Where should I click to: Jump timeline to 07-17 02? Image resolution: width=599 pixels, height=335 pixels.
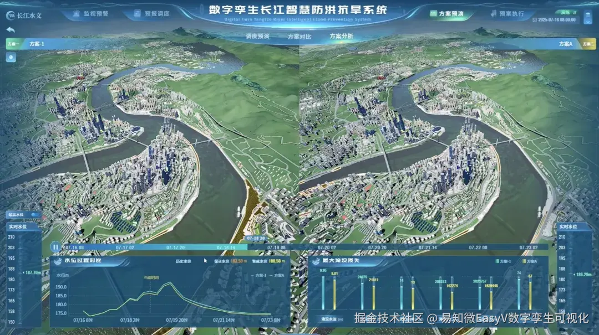tap(125, 248)
